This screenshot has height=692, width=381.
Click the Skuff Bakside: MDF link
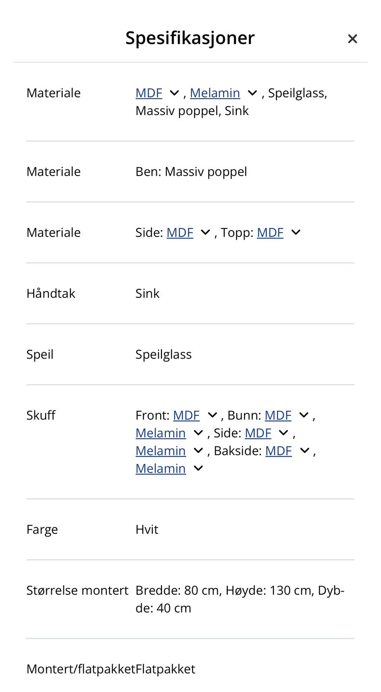tap(278, 451)
